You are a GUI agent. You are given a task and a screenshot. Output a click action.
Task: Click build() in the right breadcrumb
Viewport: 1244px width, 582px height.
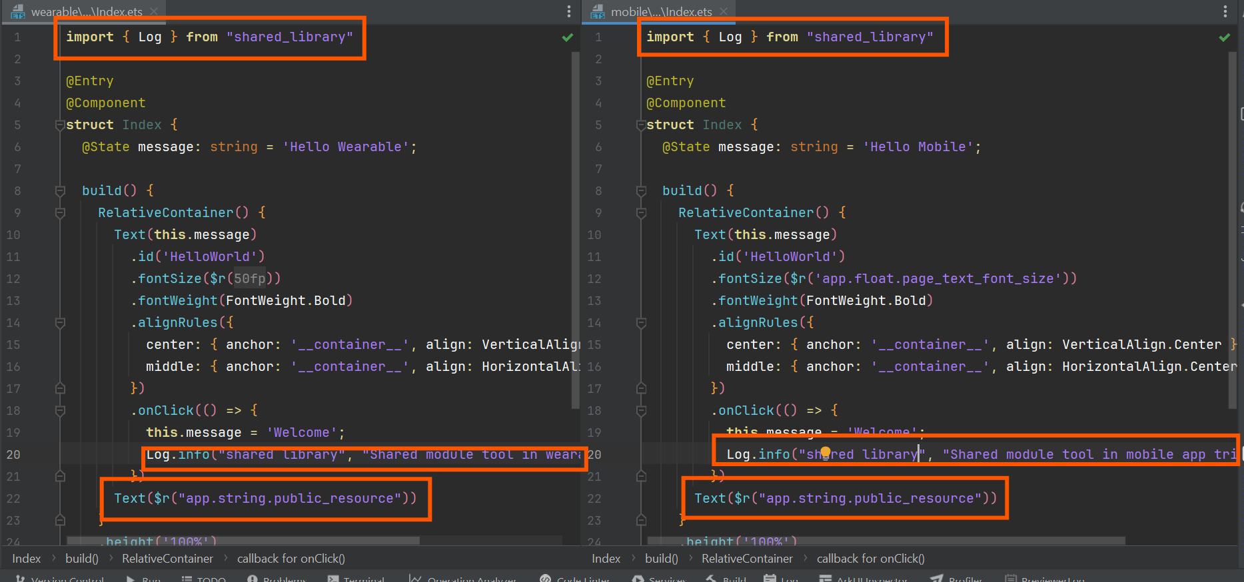pos(661,559)
